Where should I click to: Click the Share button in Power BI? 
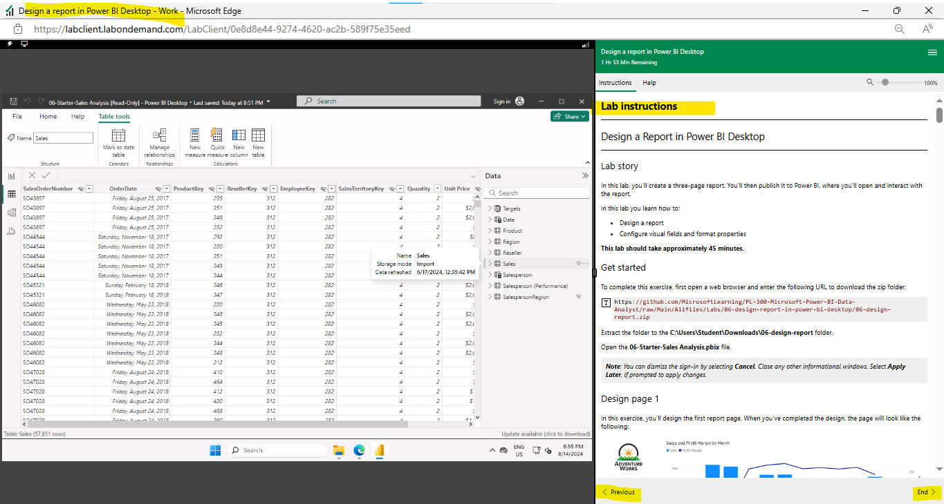[570, 117]
